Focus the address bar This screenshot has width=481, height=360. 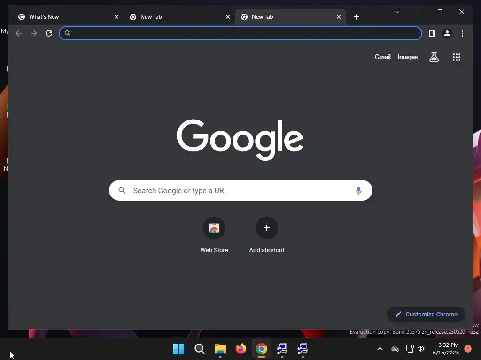(x=240, y=33)
